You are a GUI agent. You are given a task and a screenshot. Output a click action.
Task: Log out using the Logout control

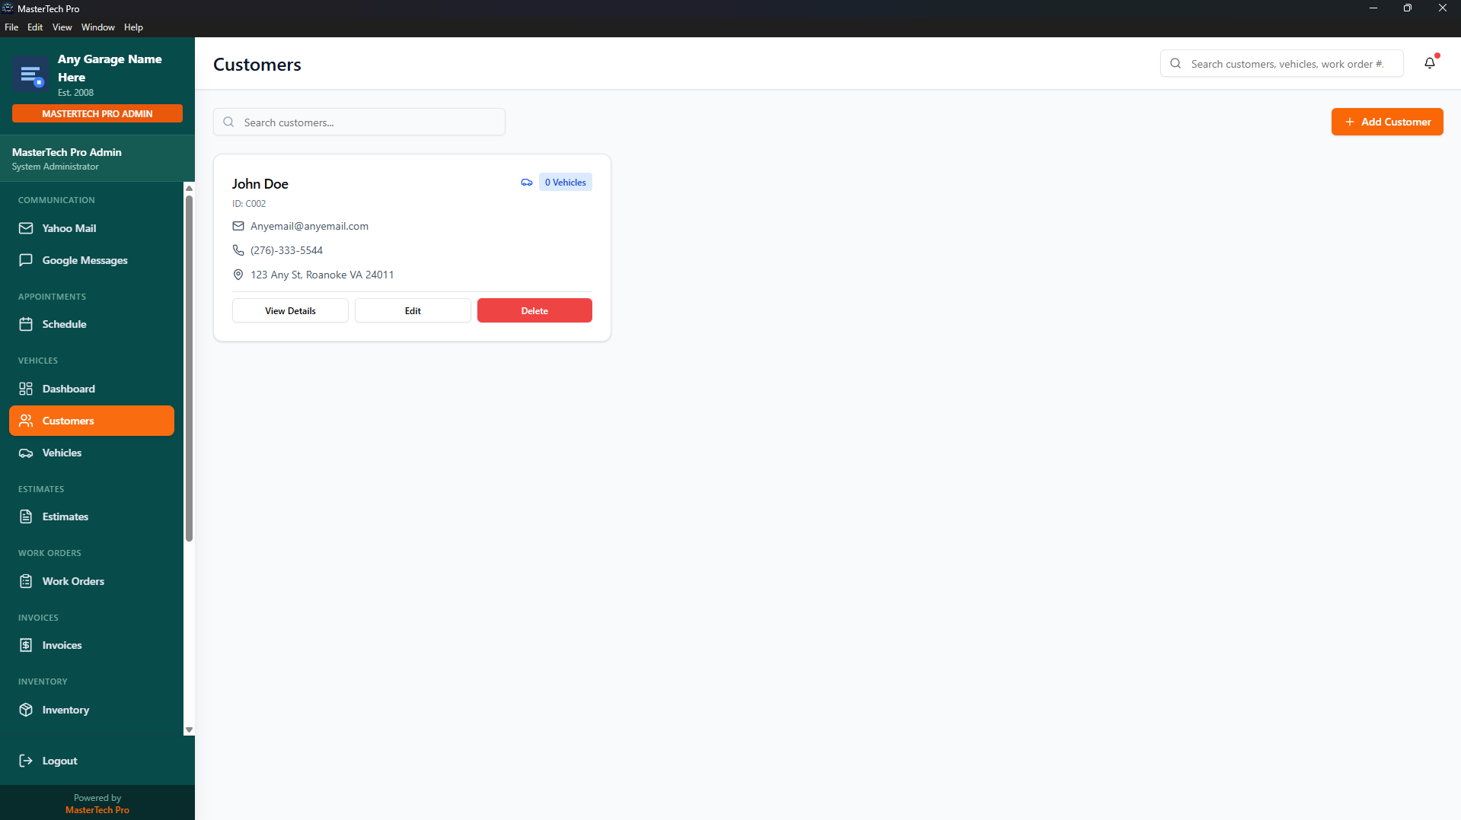(x=59, y=761)
